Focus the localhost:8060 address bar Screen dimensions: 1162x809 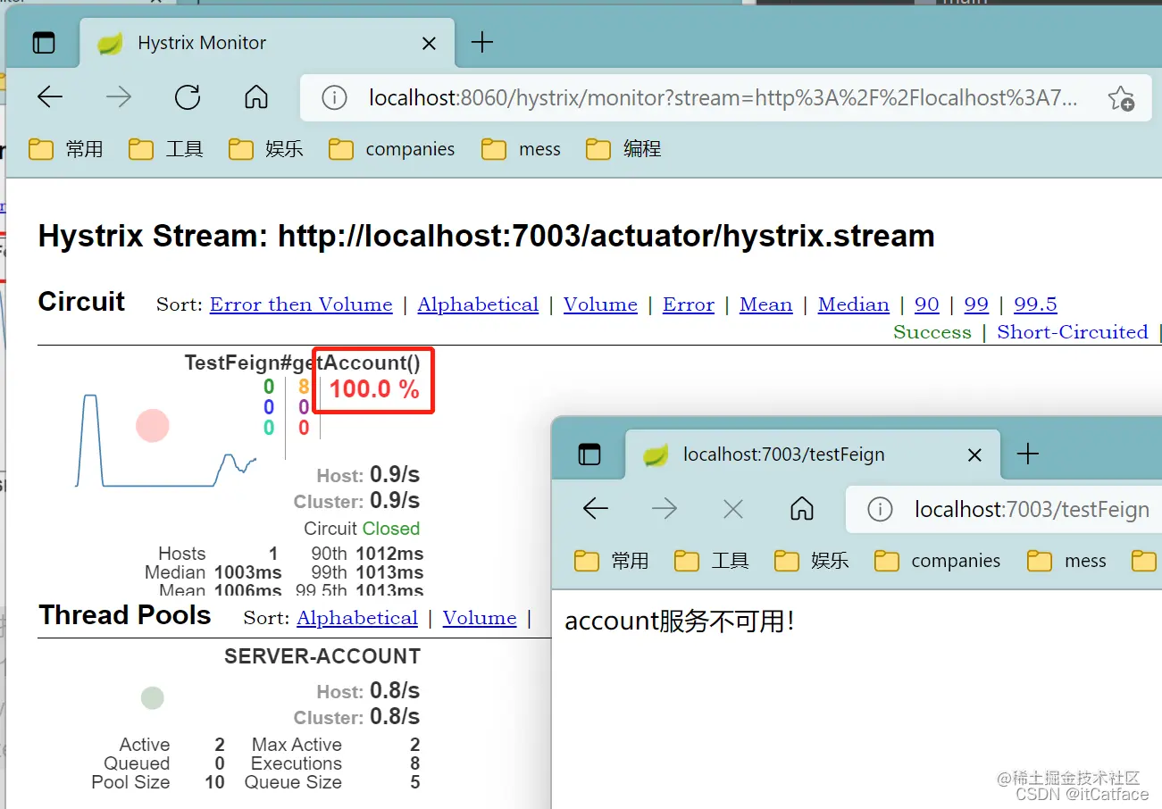723,97
